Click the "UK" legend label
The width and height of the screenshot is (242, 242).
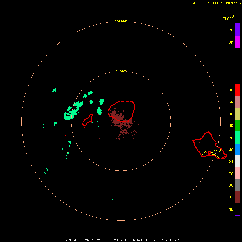point(231,42)
